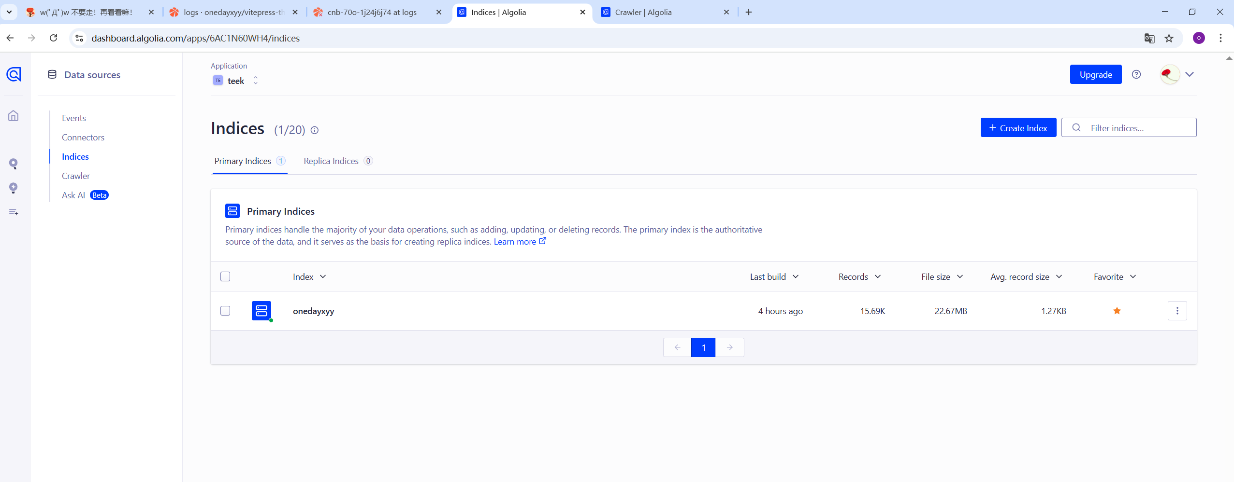Click the Algolia logo icon
This screenshot has height=482, width=1234.
pyautogui.click(x=14, y=74)
